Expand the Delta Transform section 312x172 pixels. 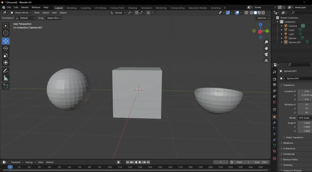tap(294, 137)
